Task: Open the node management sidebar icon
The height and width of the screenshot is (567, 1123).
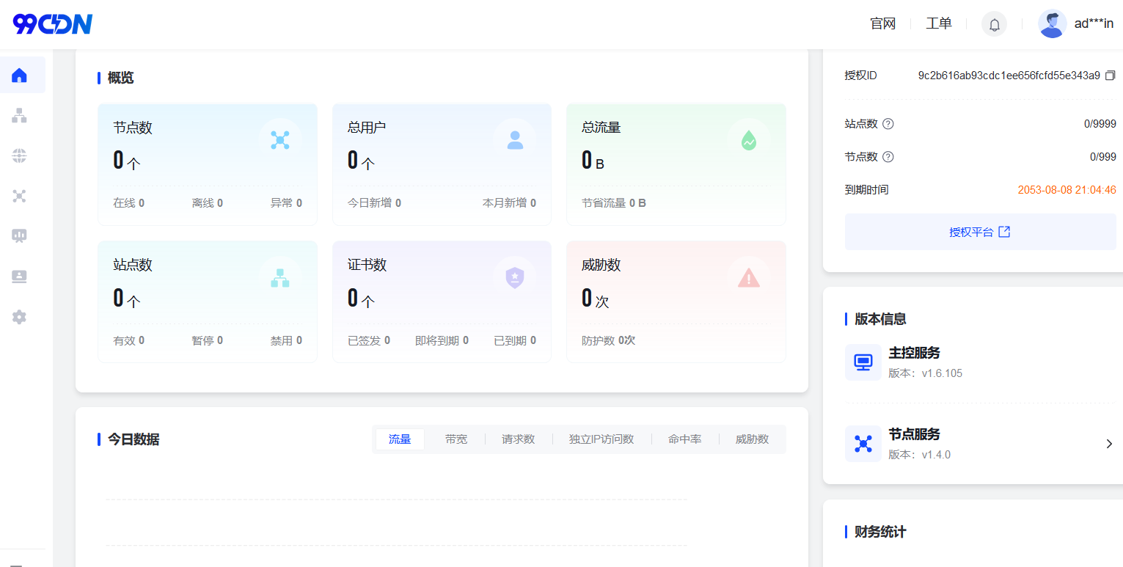Action: point(20,196)
